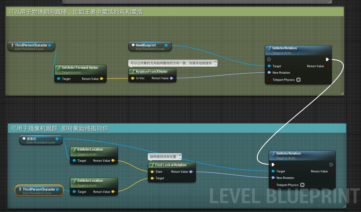The height and width of the screenshot is (212, 361).
Task: Select the teal comment header about 摄像机跟踪
Action: coord(97,128)
